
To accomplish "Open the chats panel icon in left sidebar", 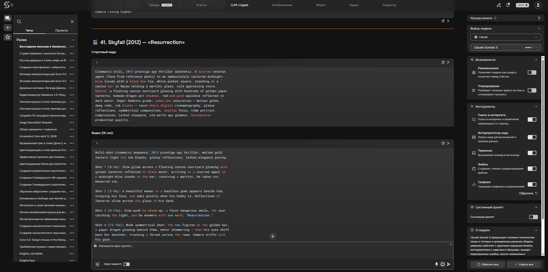I will (x=7, y=18).
